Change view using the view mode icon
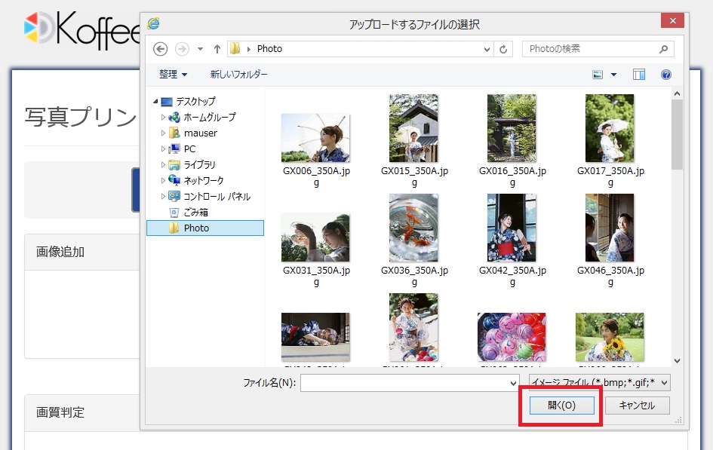 click(x=598, y=75)
